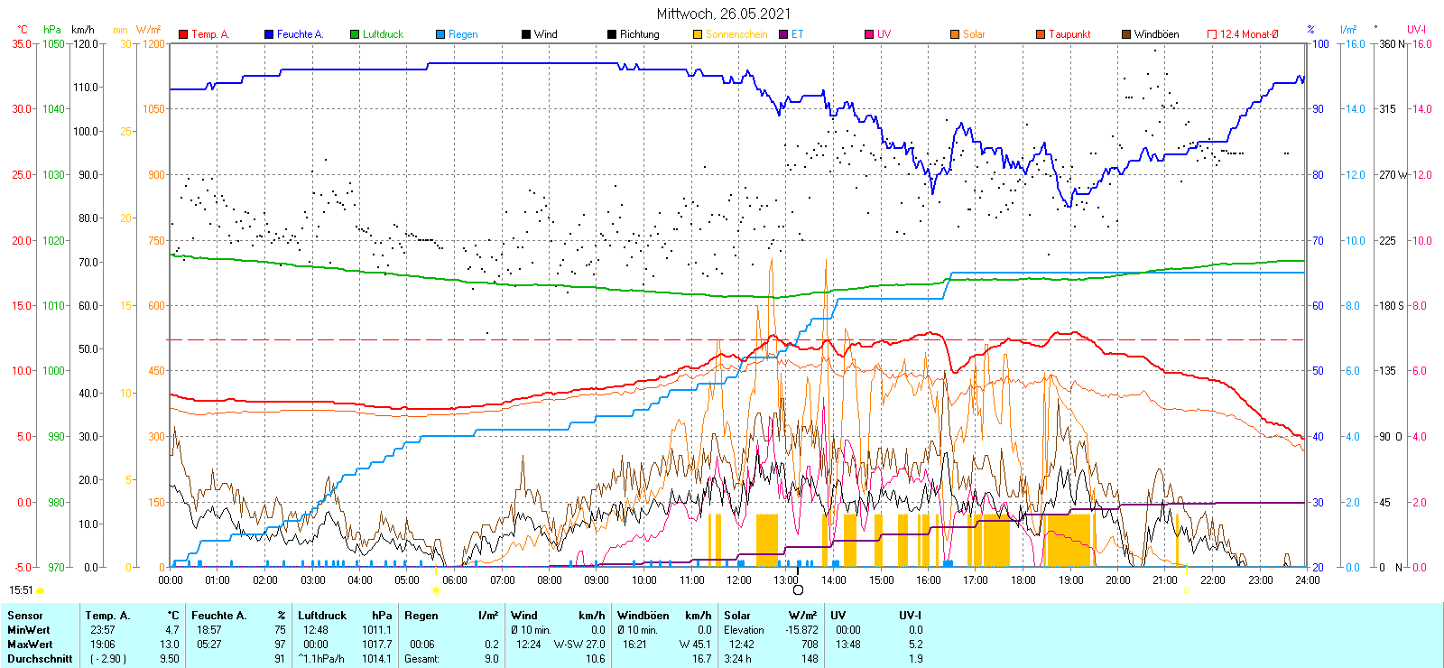Click the 03:00 label on the time axis

[313, 580]
